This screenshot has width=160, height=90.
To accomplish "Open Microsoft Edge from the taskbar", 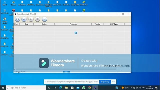I will (x=61, y=88).
